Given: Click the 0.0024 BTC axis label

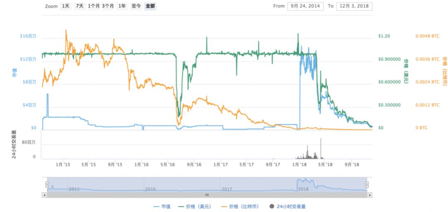Looking at the screenshot, I should pyautogui.click(x=427, y=82).
